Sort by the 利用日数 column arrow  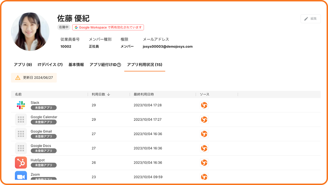(x=109, y=94)
